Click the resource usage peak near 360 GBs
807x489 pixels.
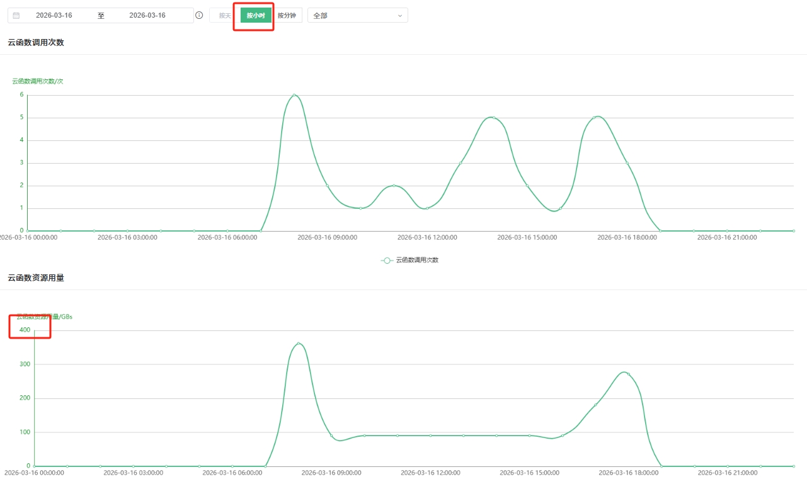298,344
